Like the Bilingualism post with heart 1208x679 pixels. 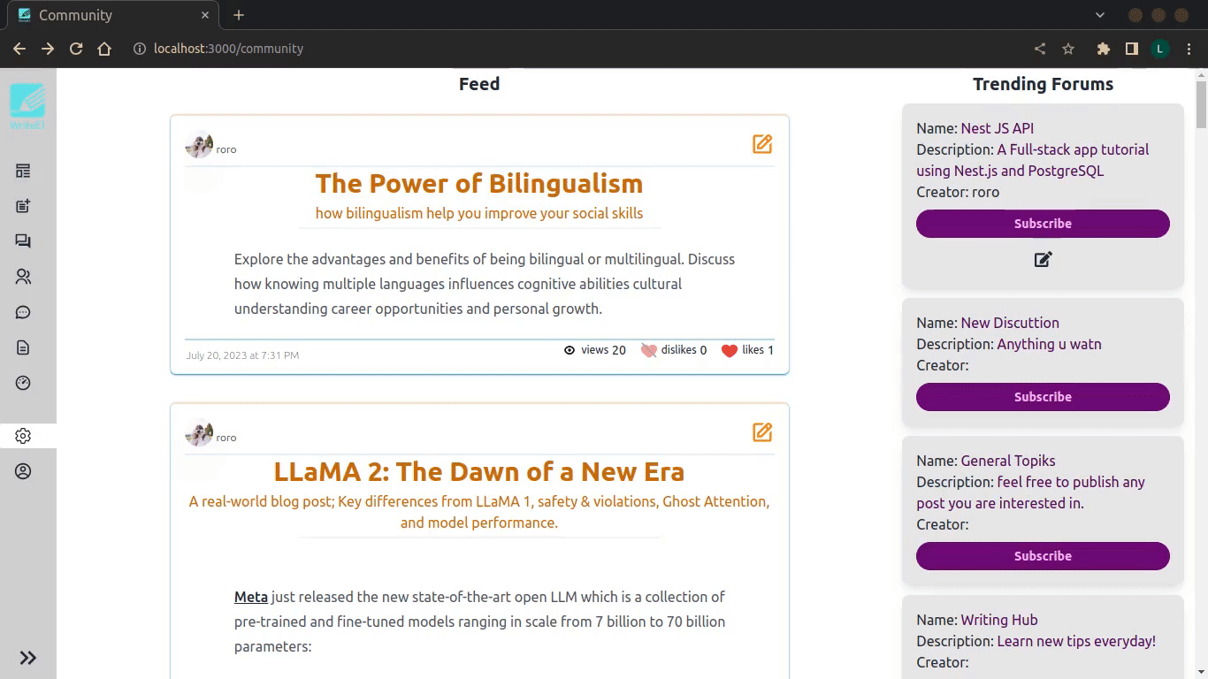729,350
